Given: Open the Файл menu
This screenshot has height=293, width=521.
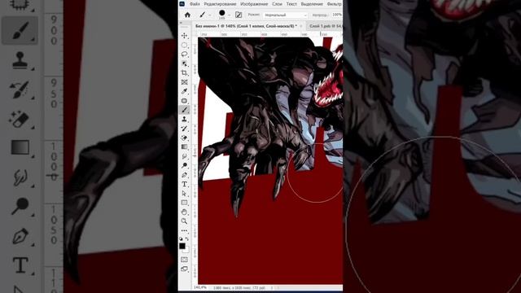Looking at the screenshot, I should tap(195, 4).
